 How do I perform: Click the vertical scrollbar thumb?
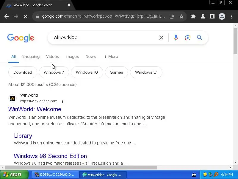235,41
